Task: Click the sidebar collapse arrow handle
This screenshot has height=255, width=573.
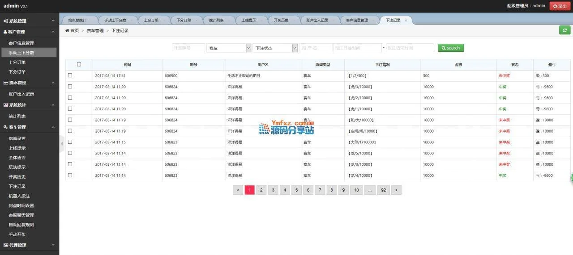Action: (x=62, y=143)
